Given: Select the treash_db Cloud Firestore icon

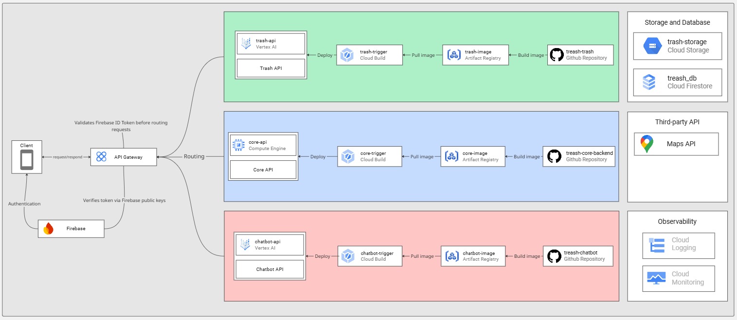Looking at the screenshot, I should click(649, 82).
